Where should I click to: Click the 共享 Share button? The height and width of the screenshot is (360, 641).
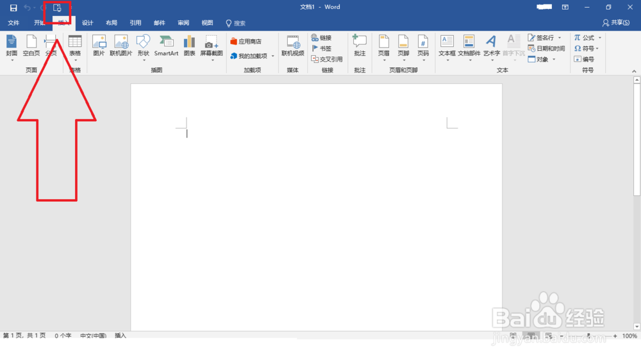tap(616, 23)
